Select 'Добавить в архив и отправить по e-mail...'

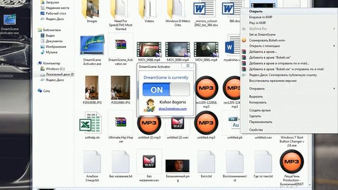click(x=279, y=63)
